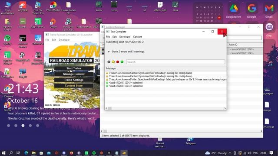Click the AnyDesk desktop icon
This screenshot has width=278, height=156.
coord(23,6)
